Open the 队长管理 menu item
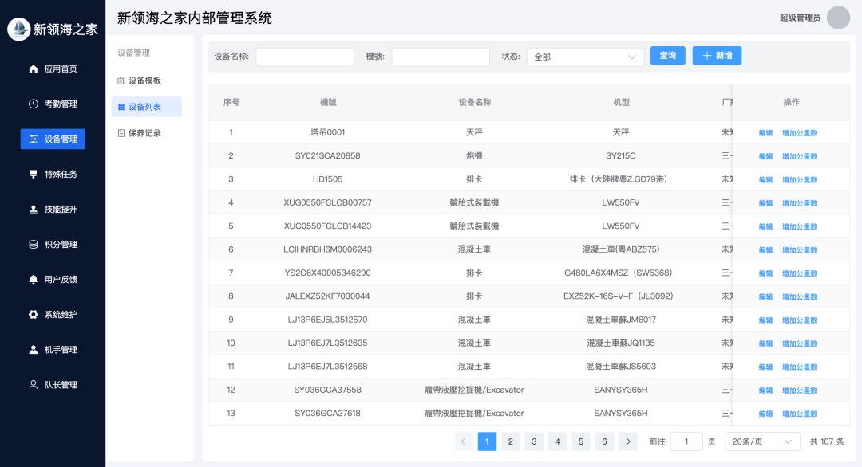 [x=53, y=385]
